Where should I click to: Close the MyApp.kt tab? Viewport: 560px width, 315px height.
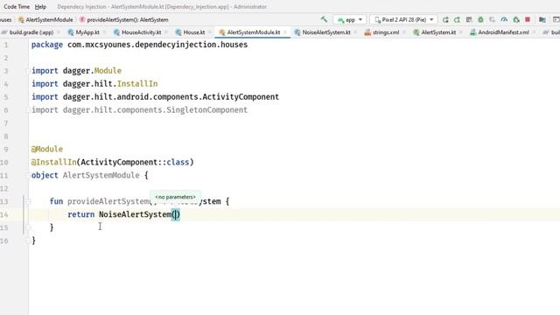coord(104,32)
